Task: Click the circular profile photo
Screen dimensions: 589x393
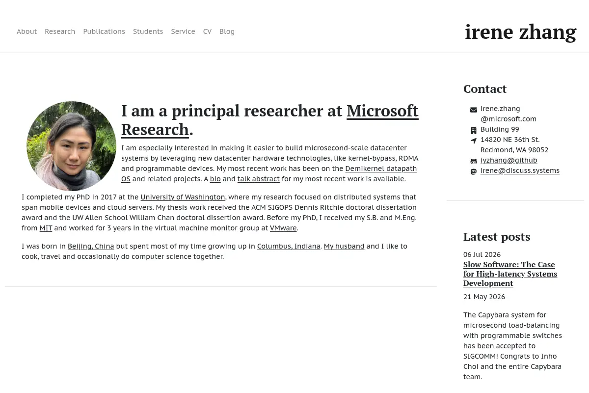Action: click(72, 146)
